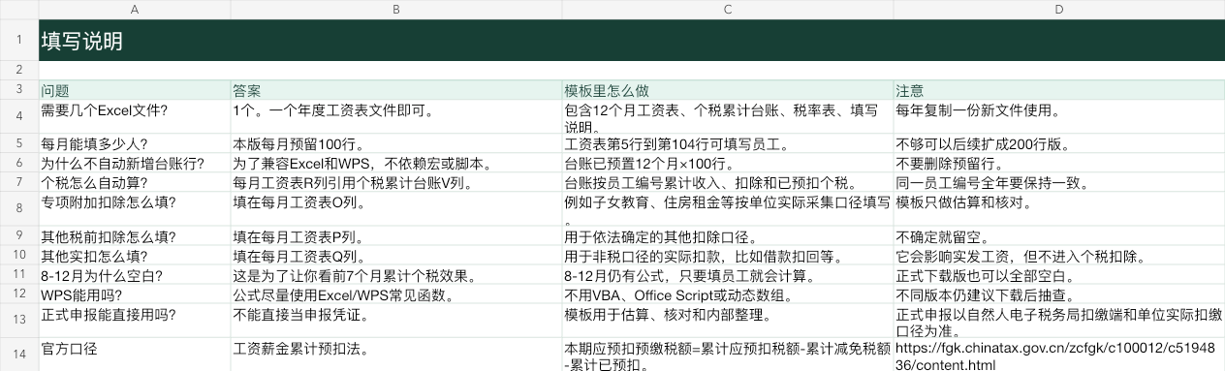Select row 8 header
This screenshot has height=371, width=1225.
click(19, 210)
